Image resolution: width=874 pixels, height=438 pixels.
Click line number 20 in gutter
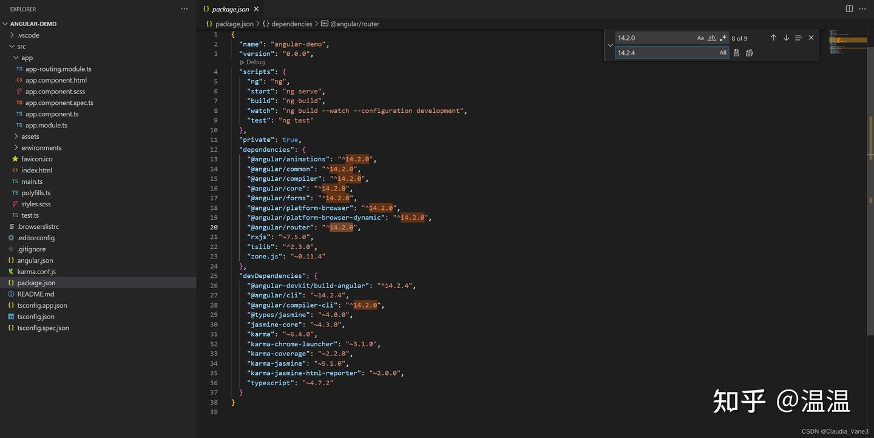[x=214, y=227]
